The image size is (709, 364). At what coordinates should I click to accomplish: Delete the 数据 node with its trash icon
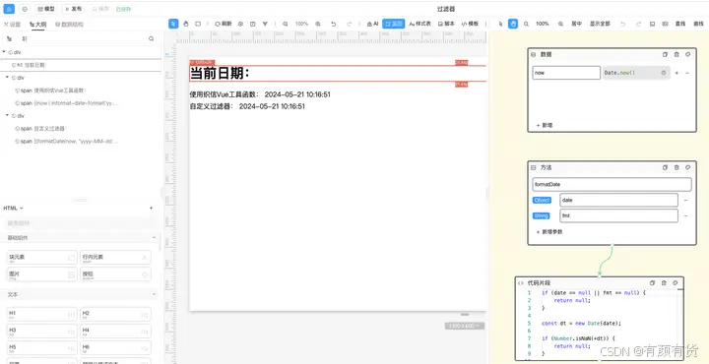(677, 54)
